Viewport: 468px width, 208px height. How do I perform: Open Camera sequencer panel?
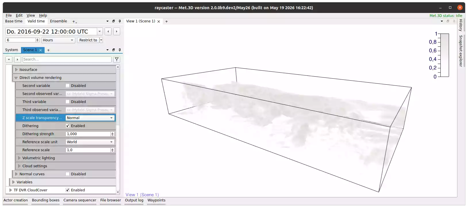click(x=80, y=200)
